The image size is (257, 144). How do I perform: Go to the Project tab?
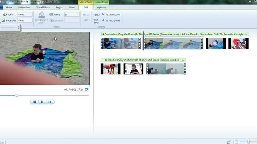[60, 8]
